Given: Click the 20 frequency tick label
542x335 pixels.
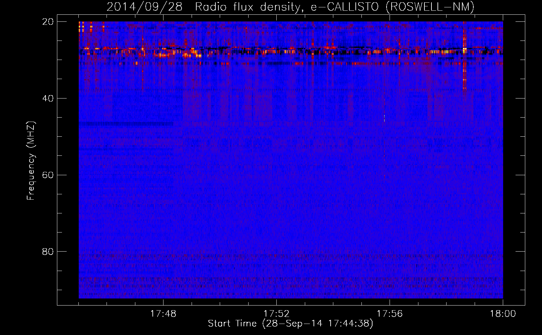Looking at the screenshot, I should (48, 21).
